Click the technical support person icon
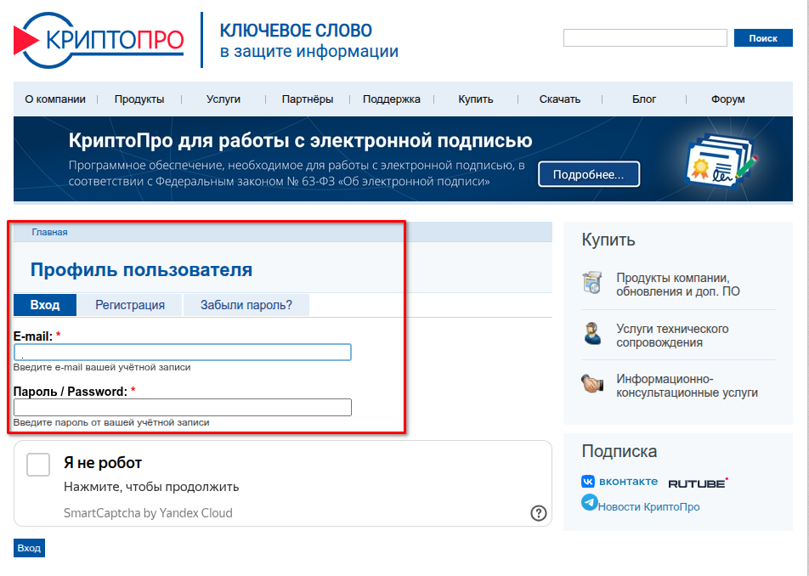 point(592,334)
